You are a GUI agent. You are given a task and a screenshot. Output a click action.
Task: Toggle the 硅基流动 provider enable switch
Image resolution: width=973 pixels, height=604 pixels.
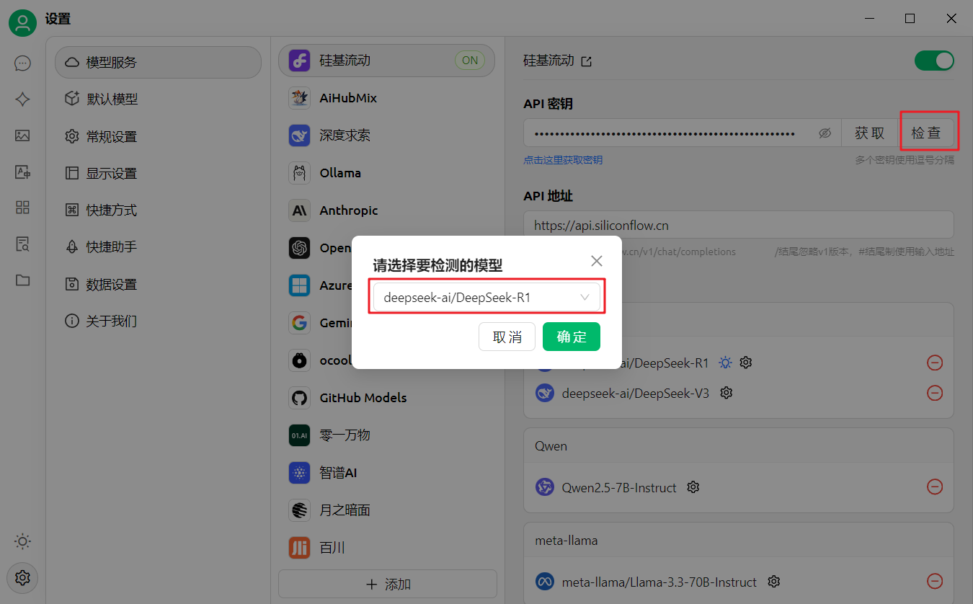coord(934,61)
